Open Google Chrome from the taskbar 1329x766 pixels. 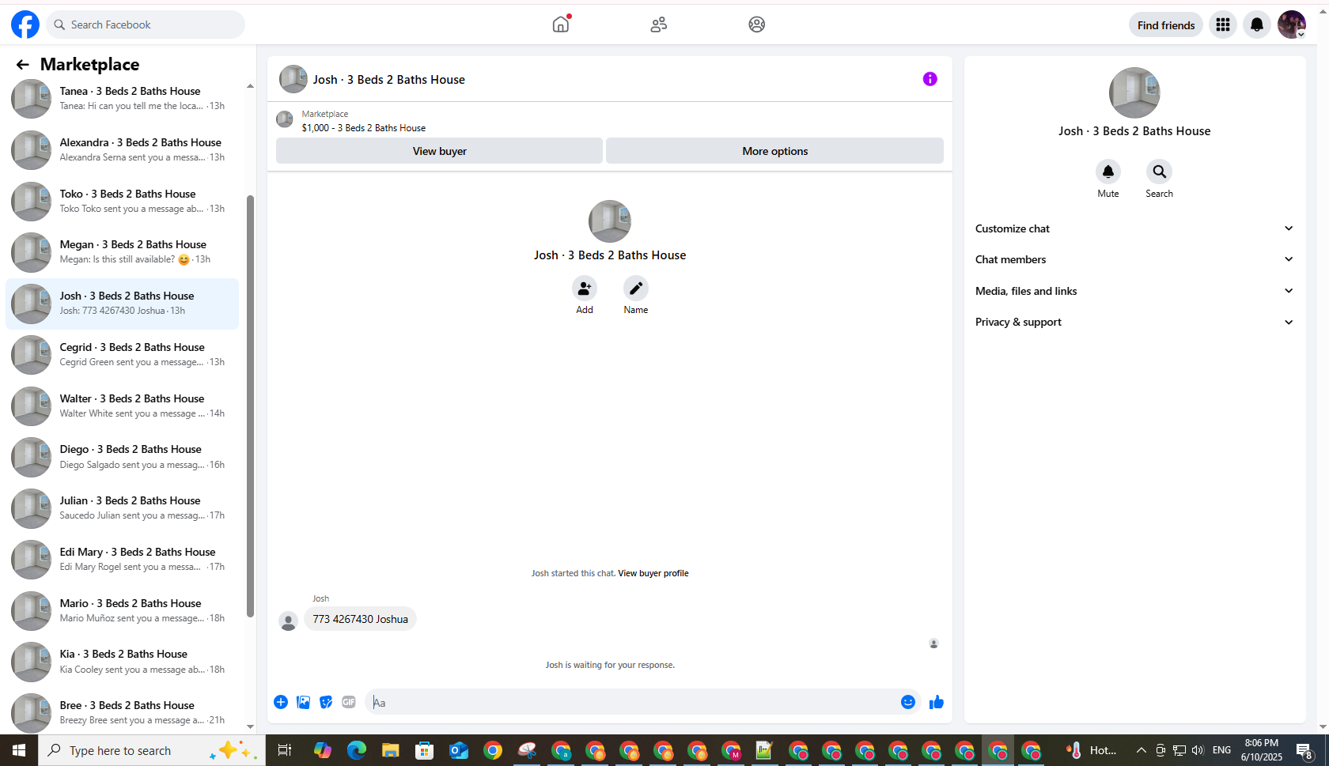[493, 750]
